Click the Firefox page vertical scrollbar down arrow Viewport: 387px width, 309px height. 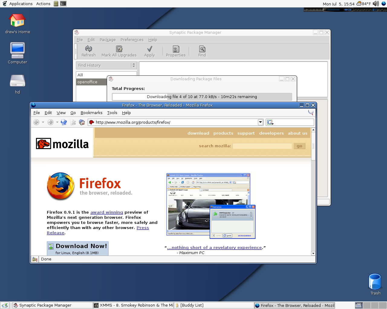[x=313, y=253]
